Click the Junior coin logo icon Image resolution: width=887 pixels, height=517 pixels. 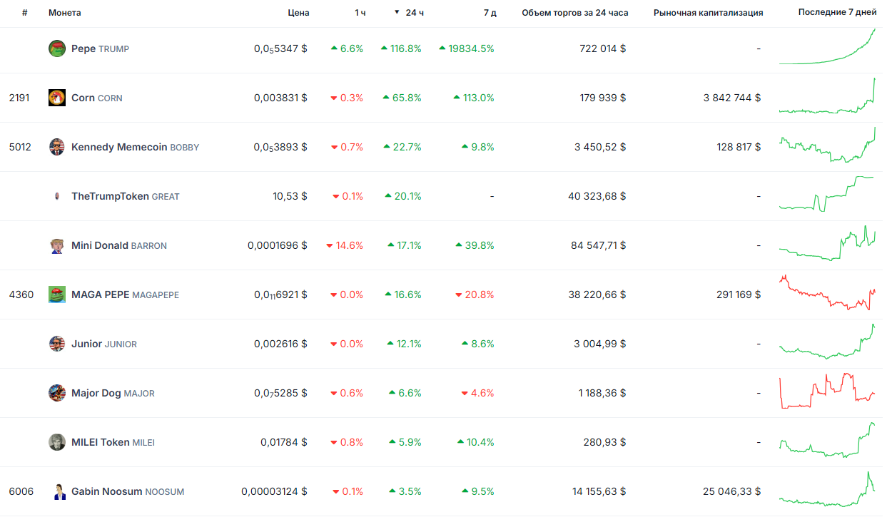coord(57,344)
